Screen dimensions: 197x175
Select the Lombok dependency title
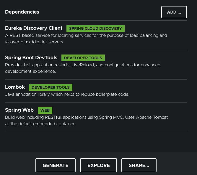pos(15,87)
